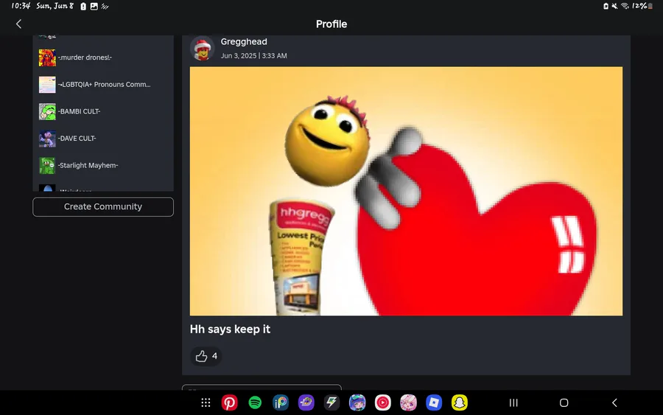The image size is (663, 415).
Task: Launch Roblox from the taskbar
Action: (x=434, y=402)
